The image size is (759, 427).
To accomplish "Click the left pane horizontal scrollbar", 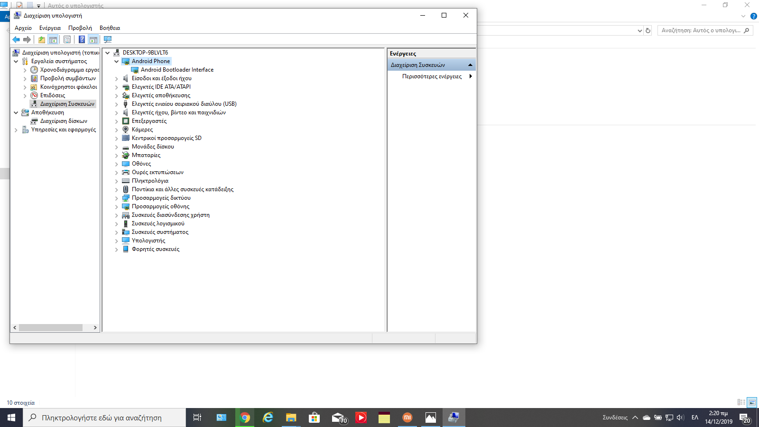I will point(50,327).
